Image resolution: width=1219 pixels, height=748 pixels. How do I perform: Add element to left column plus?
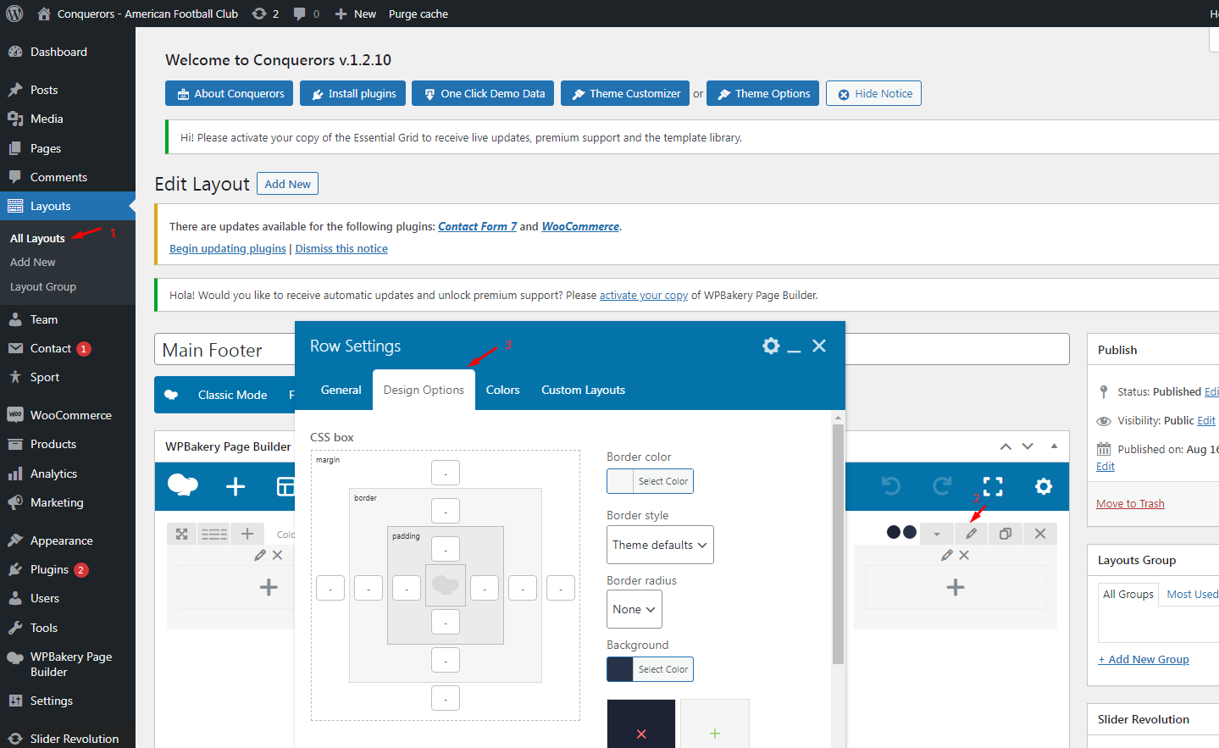pyautogui.click(x=269, y=587)
